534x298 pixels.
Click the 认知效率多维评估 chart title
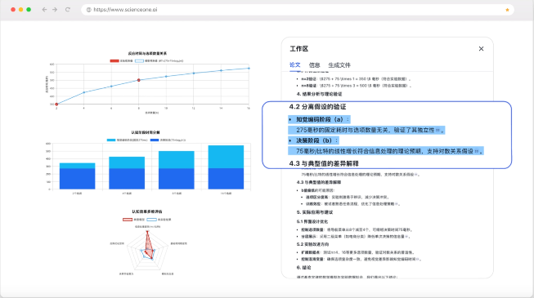(147, 211)
